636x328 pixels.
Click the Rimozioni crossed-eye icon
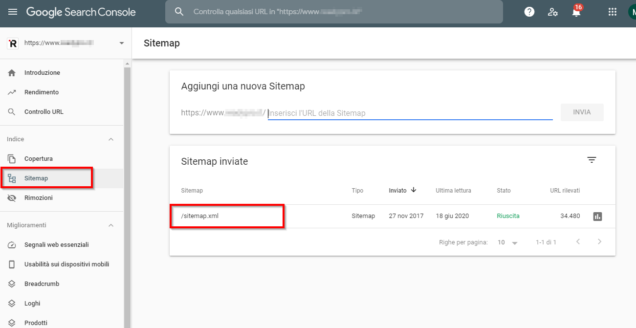pos(12,198)
